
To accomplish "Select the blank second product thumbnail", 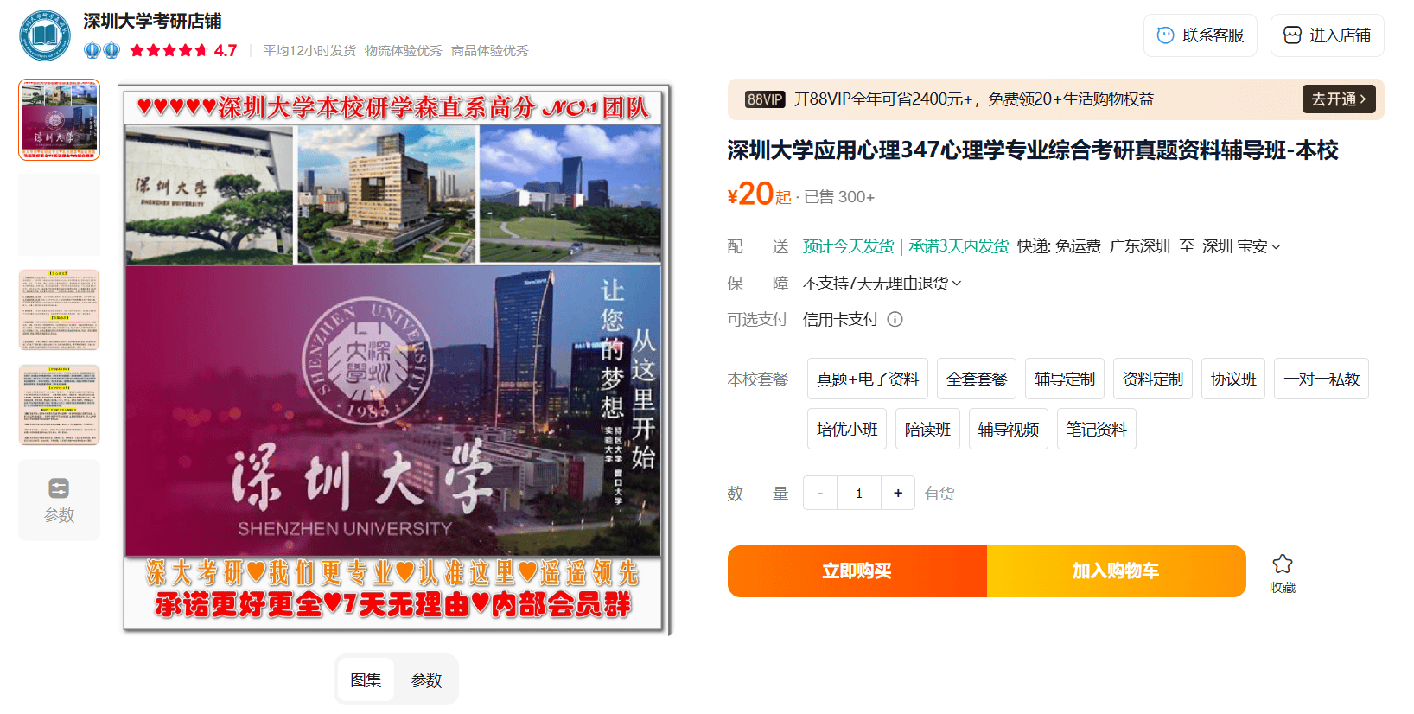I will 59,215.
